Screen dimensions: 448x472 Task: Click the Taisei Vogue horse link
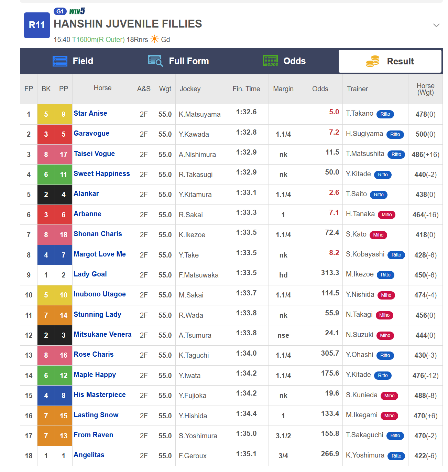pyautogui.click(x=94, y=154)
